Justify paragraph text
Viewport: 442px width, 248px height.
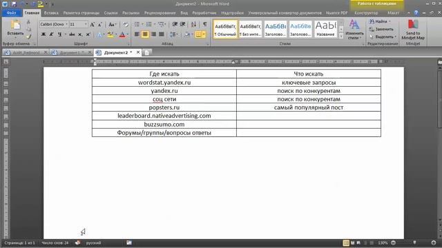(x=162, y=34)
